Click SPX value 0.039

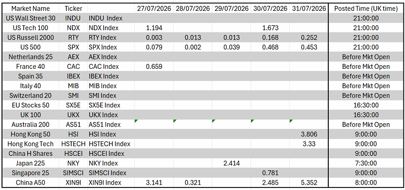(x=231, y=47)
